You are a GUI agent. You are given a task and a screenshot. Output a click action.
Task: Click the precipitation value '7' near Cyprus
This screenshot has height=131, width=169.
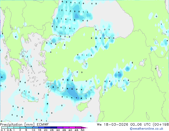(77, 98)
